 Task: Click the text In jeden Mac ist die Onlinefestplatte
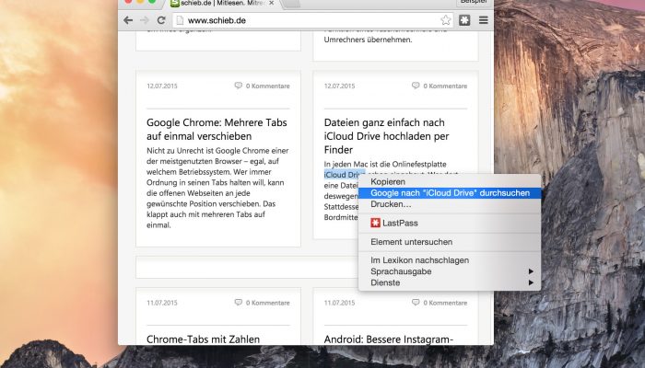pyautogui.click(x=385, y=164)
